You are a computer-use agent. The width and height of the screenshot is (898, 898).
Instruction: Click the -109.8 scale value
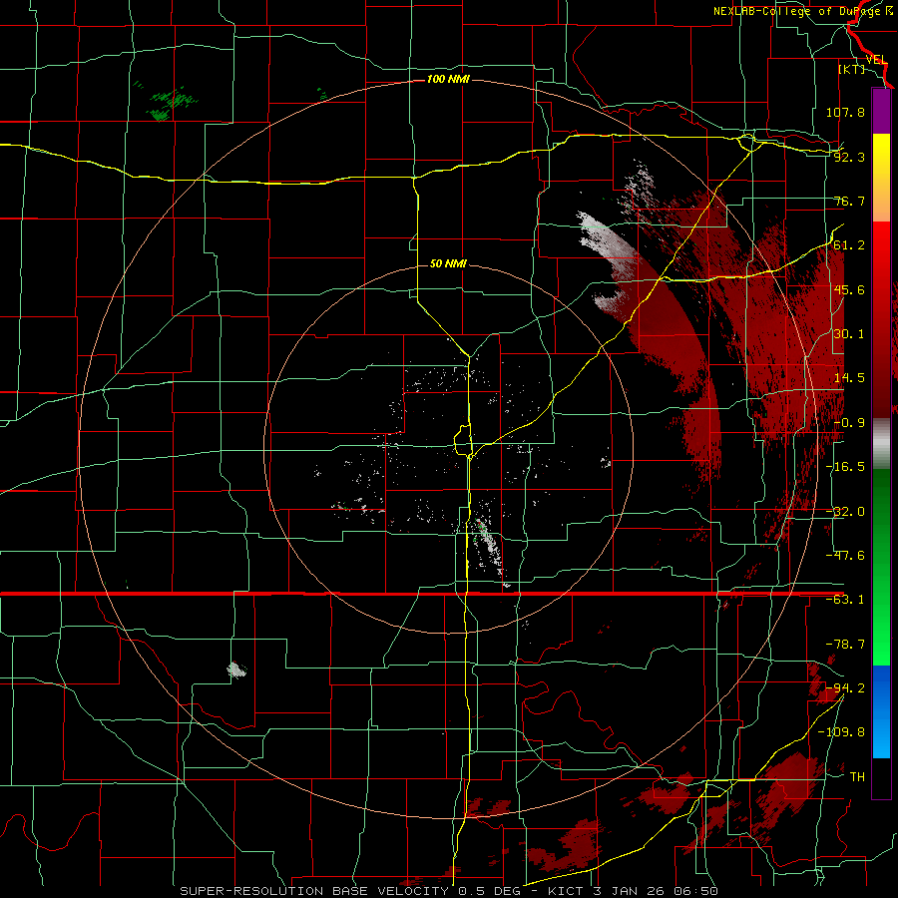[x=841, y=732]
